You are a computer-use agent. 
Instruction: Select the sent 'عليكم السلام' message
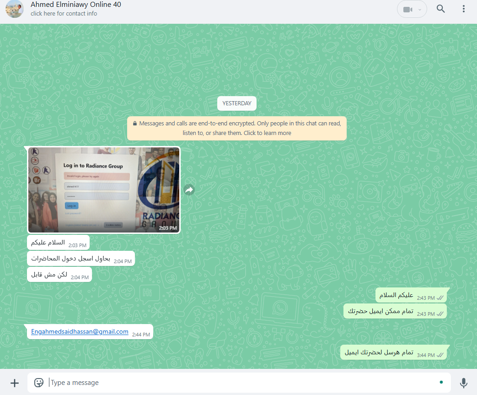[412, 295]
